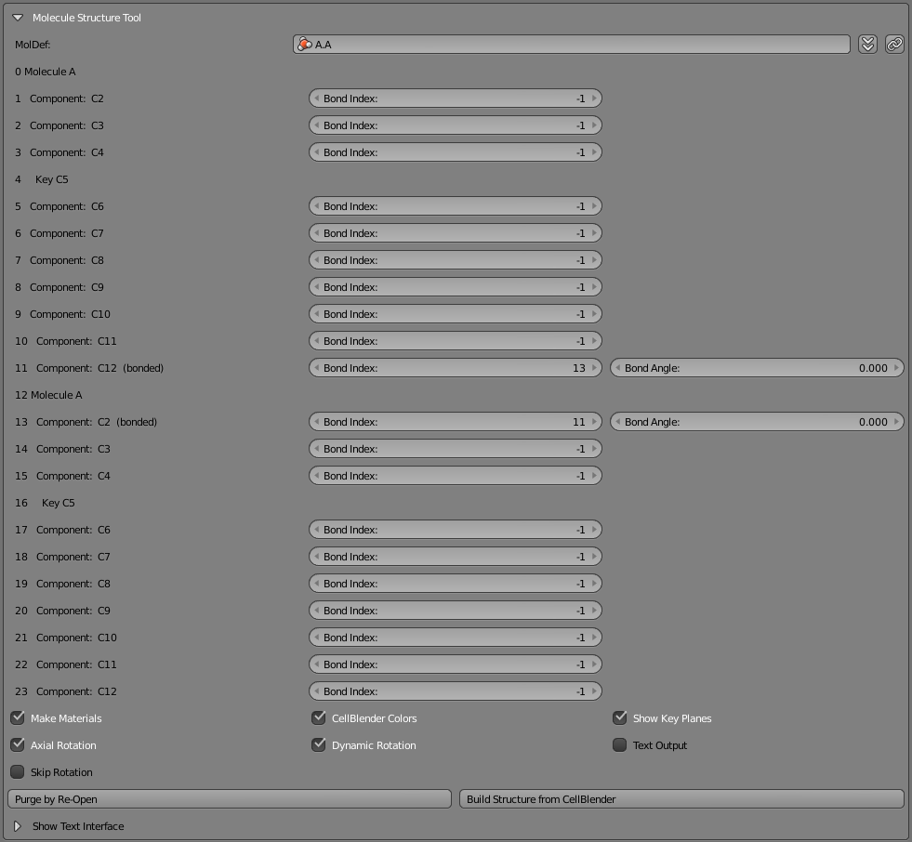Decrease Bond Index for row 23 Component C12
The width and height of the screenshot is (912, 842).
316,691
